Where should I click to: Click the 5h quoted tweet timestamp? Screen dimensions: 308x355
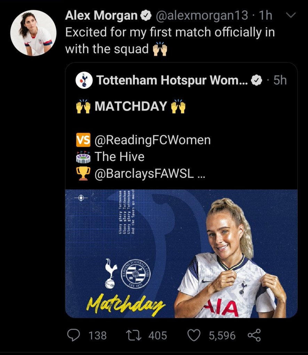coord(280,81)
